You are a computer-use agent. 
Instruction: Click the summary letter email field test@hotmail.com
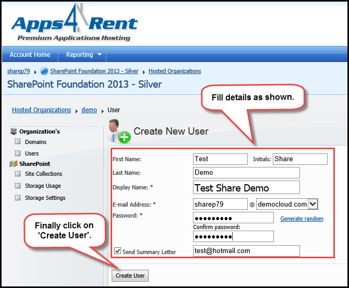coord(246,251)
